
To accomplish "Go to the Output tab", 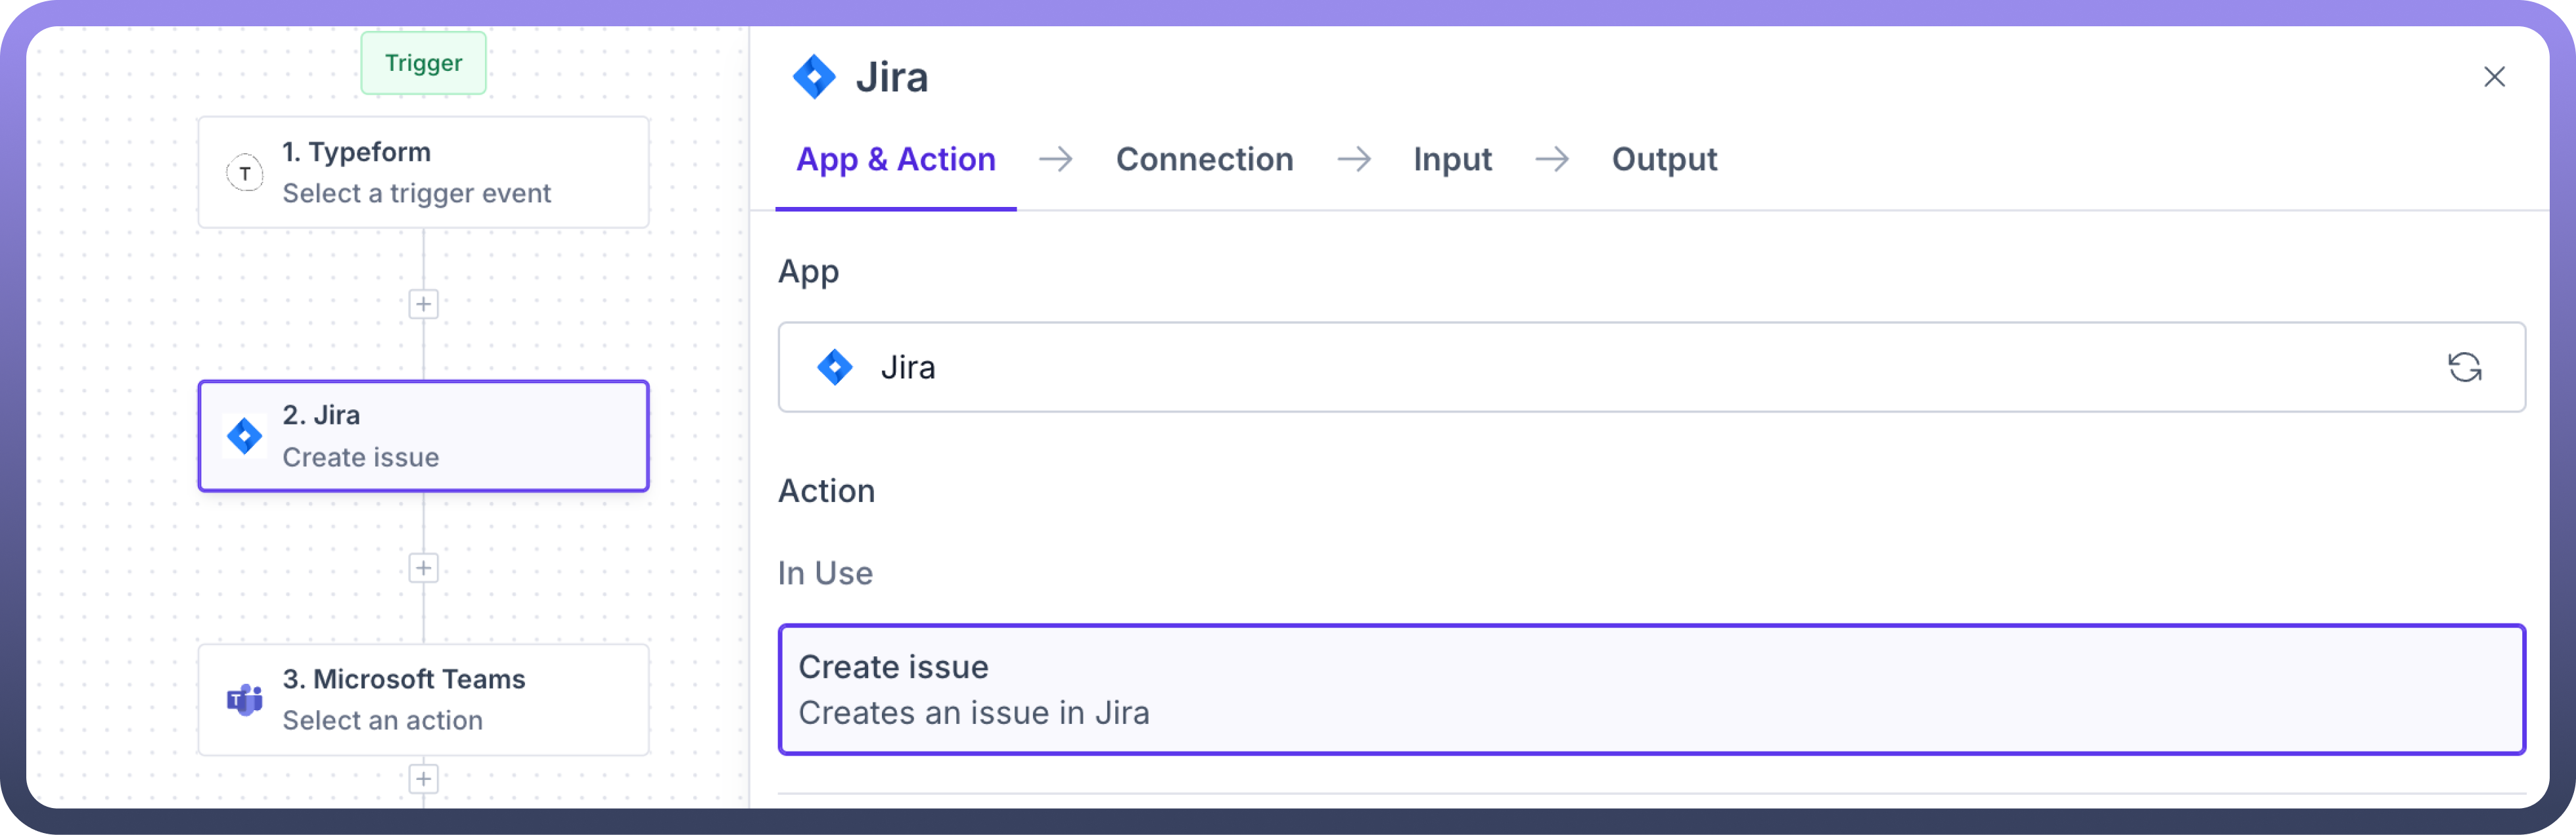I will [1664, 159].
